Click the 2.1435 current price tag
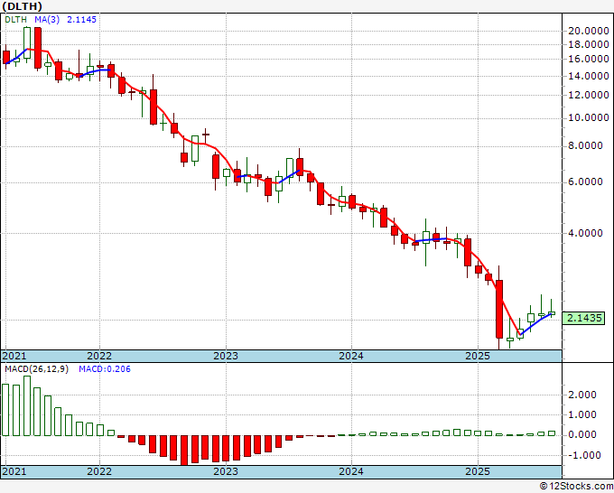The width and height of the screenshot is (614, 493). pos(583,318)
